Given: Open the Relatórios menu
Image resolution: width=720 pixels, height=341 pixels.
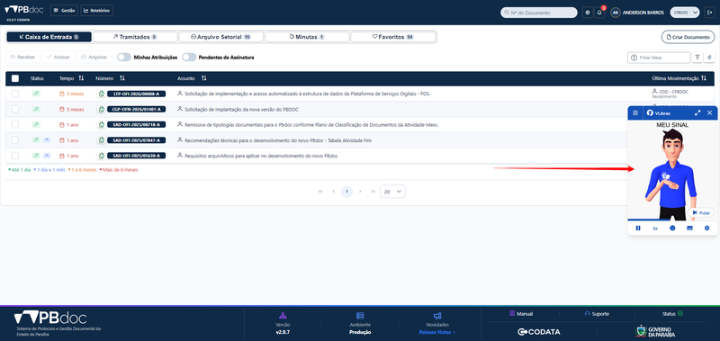Looking at the screenshot, I should [96, 10].
